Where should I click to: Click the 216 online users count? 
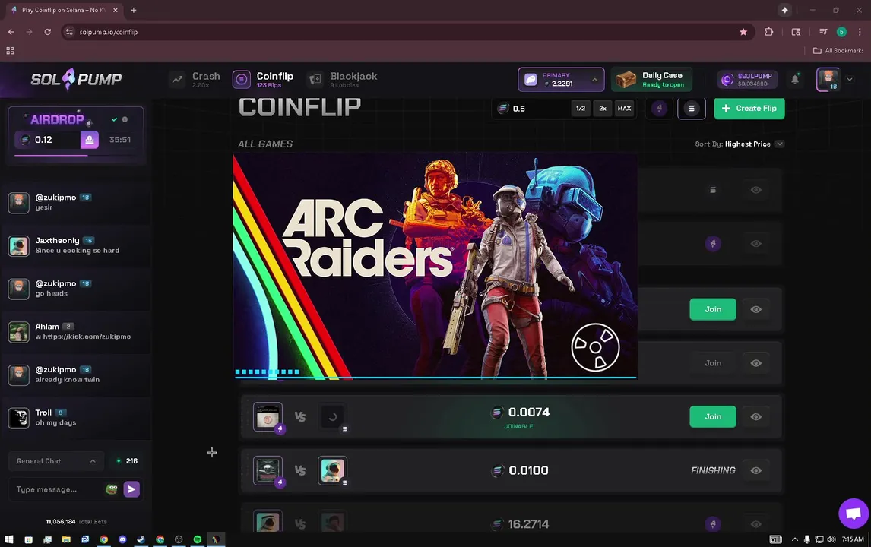point(128,461)
